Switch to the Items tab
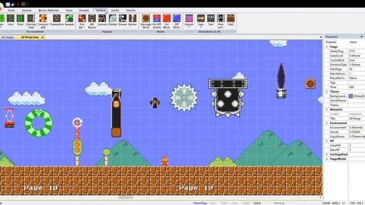This screenshot has height=205, width=365. (69, 10)
